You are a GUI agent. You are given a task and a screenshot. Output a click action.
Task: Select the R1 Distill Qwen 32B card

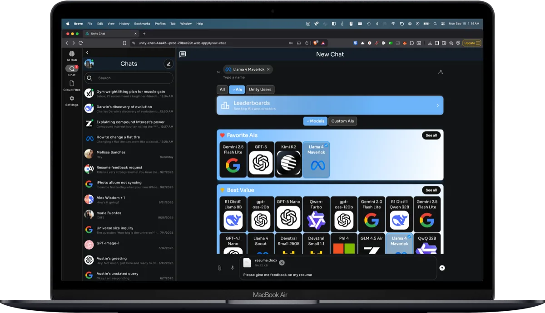[399, 214]
